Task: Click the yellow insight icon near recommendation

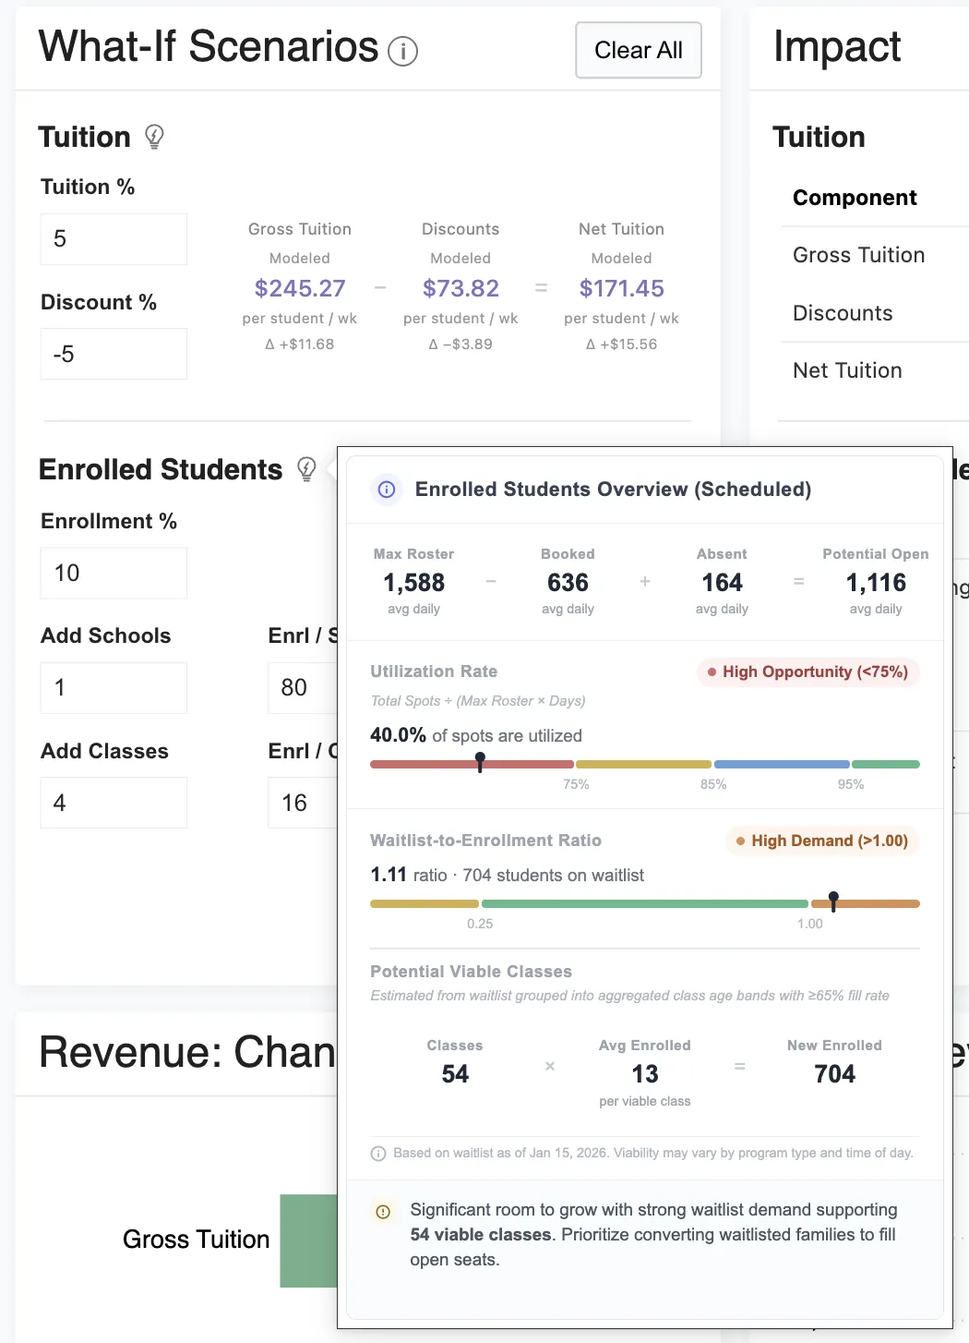Action: pyautogui.click(x=383, y=1212)
